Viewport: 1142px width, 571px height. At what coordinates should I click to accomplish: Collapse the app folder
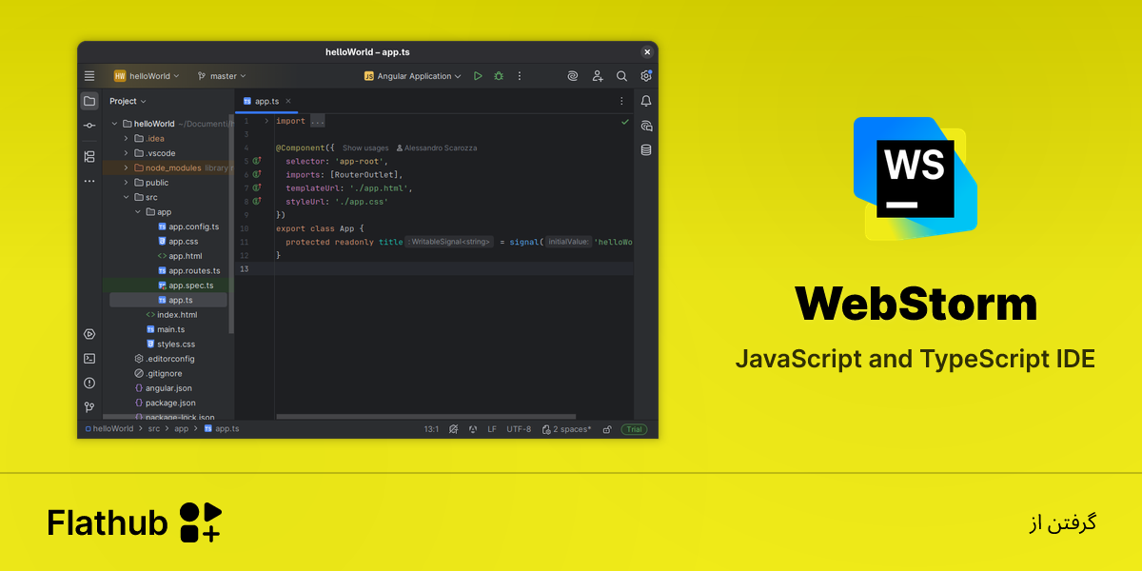click(x=137, y=212)
